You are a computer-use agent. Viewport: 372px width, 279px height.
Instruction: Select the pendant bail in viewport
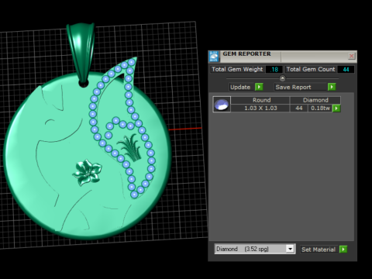(81, 53)
